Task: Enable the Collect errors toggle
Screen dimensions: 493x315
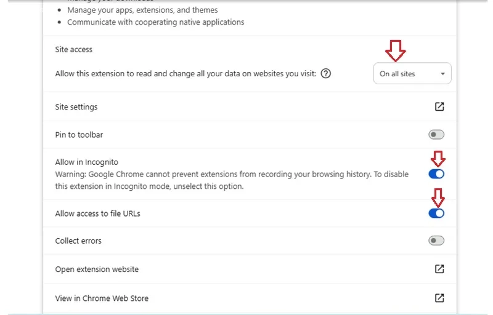Action: tap(436, 241)
